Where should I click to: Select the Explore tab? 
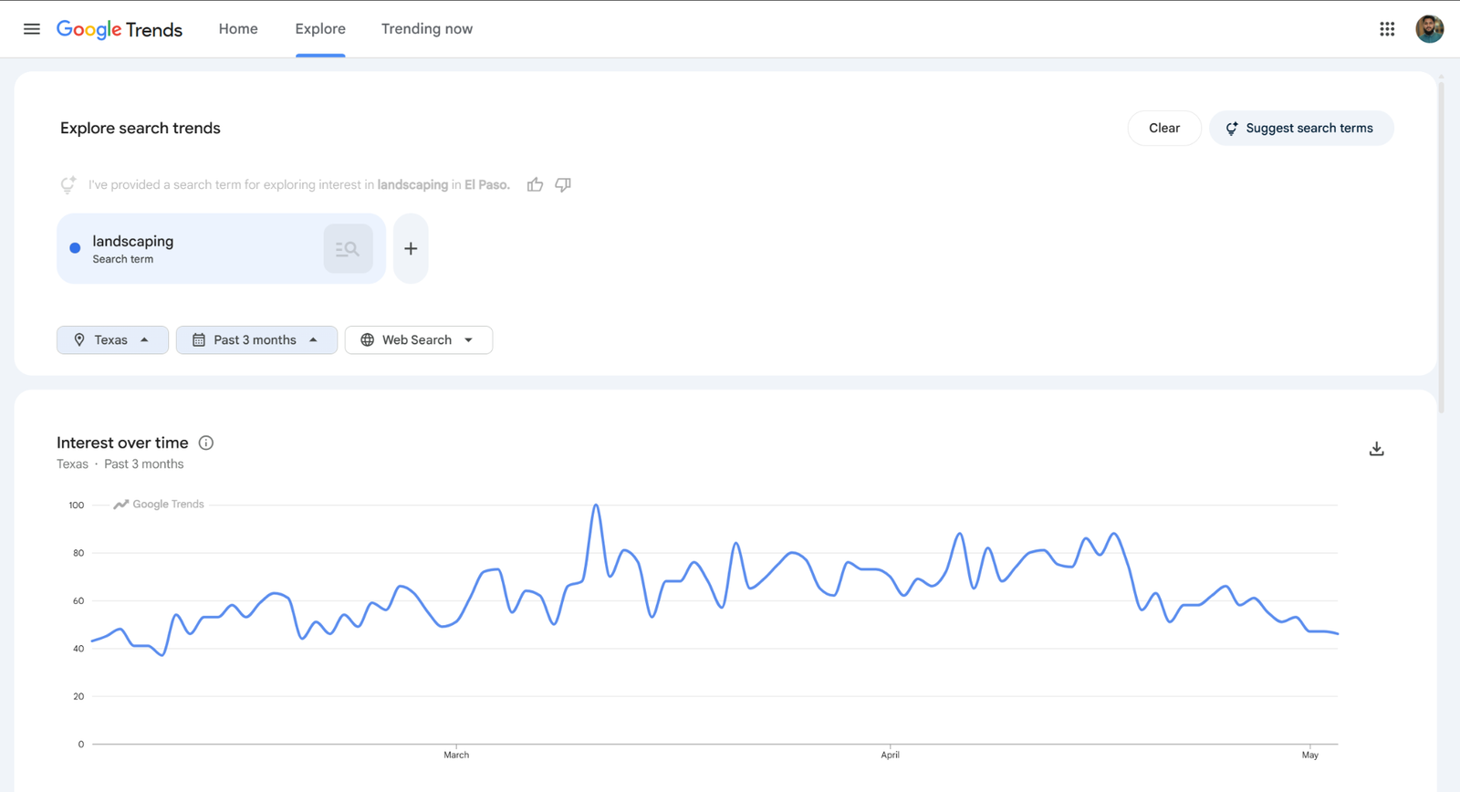(x=320, y=29)
